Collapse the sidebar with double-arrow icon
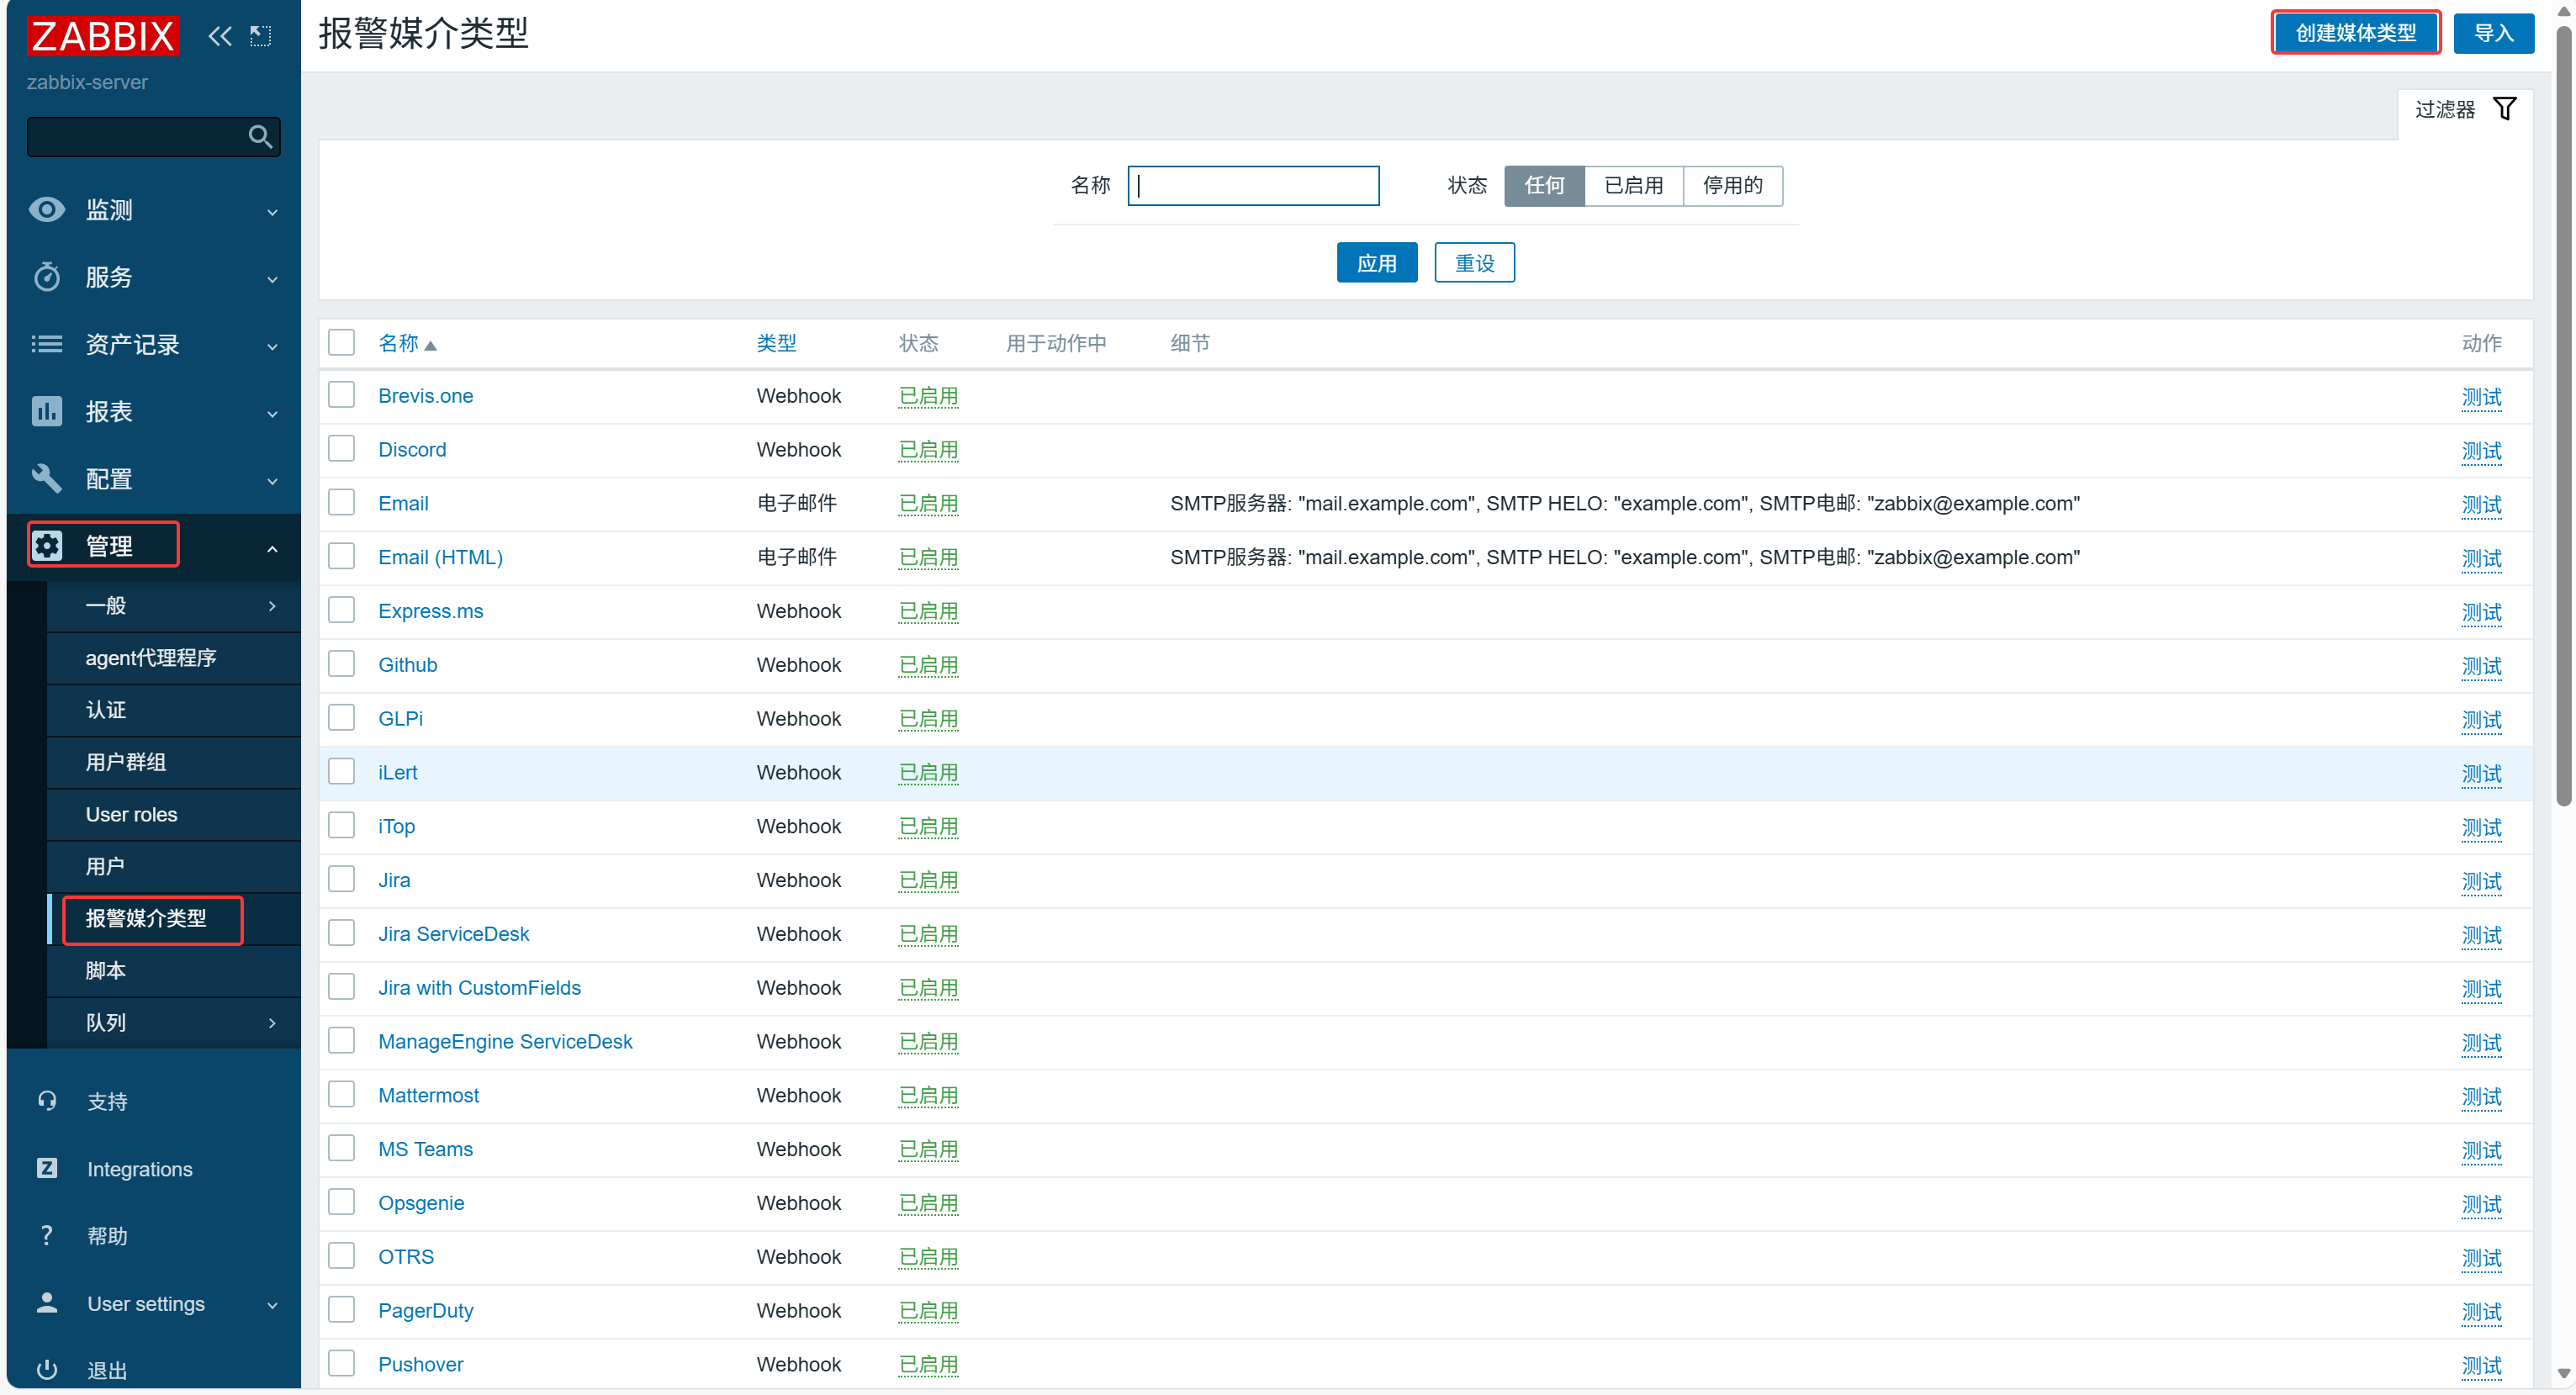Screen dimensions: 2576x1395 (220, 36)
